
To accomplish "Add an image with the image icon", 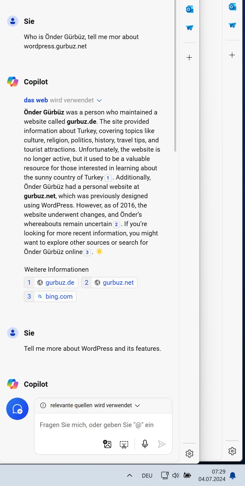I will point(107,444).
